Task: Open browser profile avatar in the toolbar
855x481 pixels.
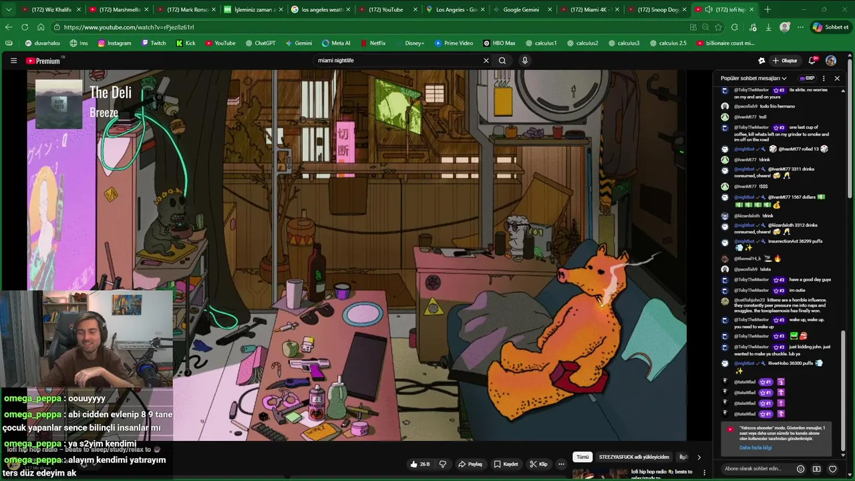Action: pos(785,27)
